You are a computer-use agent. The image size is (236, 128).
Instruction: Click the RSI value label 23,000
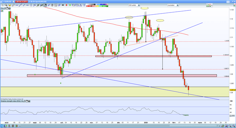[x=232, y=115]
